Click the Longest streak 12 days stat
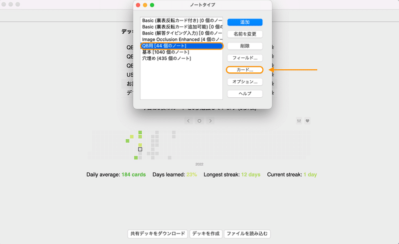 click(232, 175)
